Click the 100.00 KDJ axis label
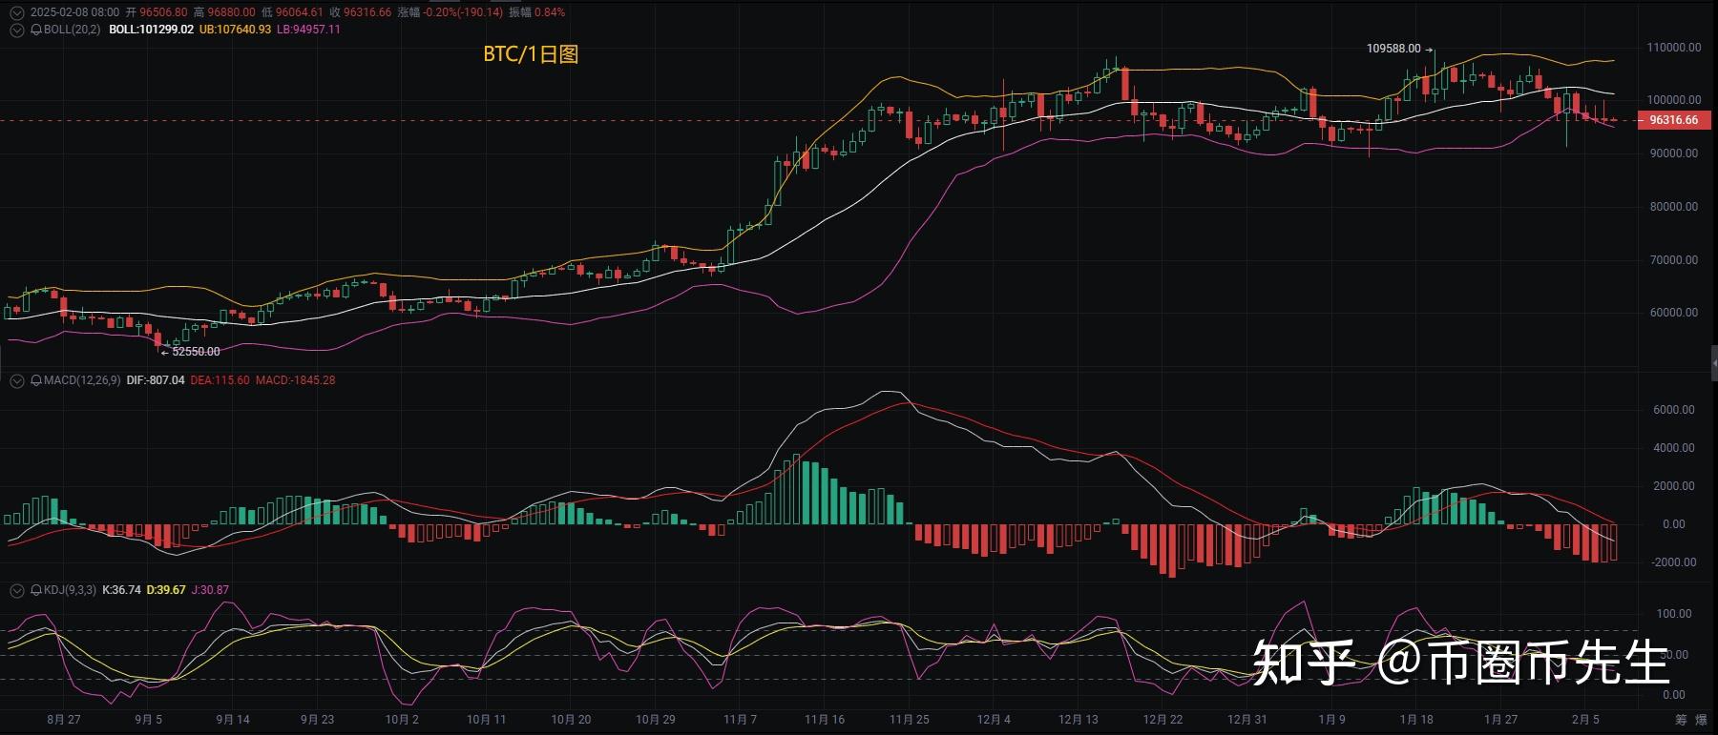The image size is (1718, 735). click(1675, 614)
